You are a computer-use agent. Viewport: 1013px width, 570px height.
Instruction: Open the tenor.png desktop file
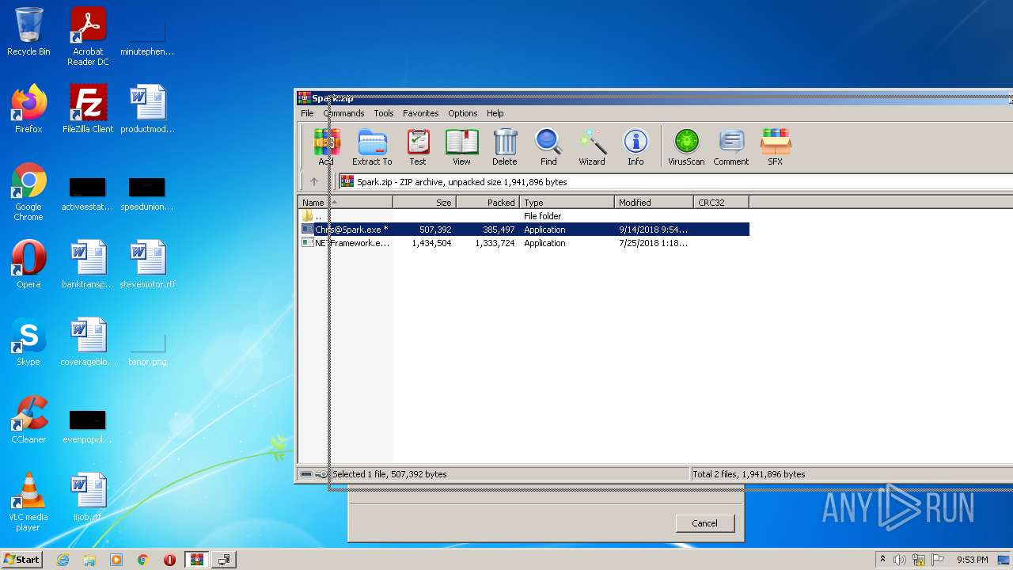click(x=147, y=348)
